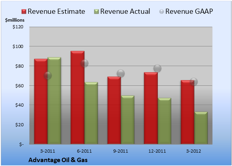Click the '$-' zero axis value
Screen dimensions: 232x166
(21, 144)
